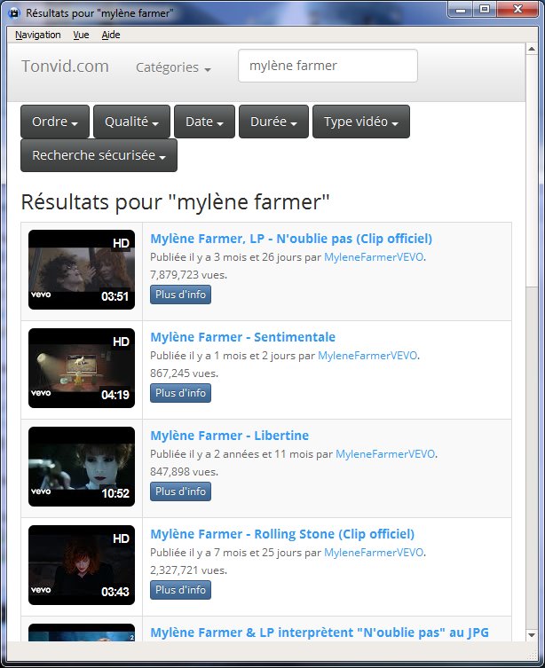Image resolution: width=545 pixels, height=668 pixels.
Task: Open the N'oublie pas (Clip officiel) video thumbnail
Action: [x=82, y=270]
